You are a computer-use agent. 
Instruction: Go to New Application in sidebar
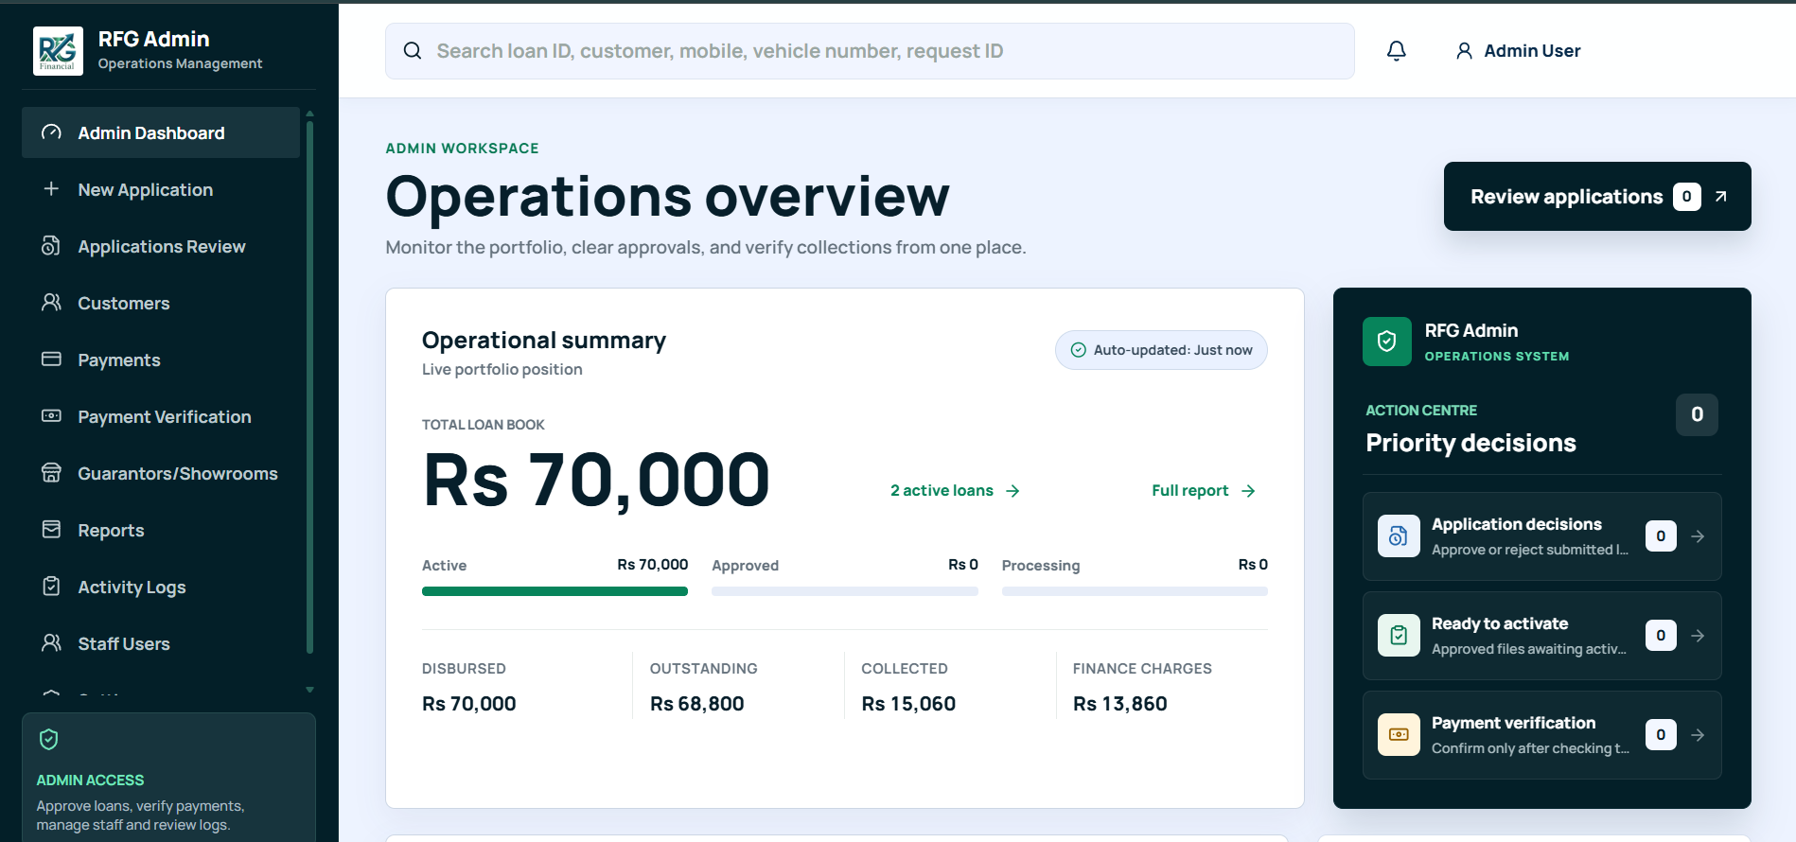[x=161, y=189]
